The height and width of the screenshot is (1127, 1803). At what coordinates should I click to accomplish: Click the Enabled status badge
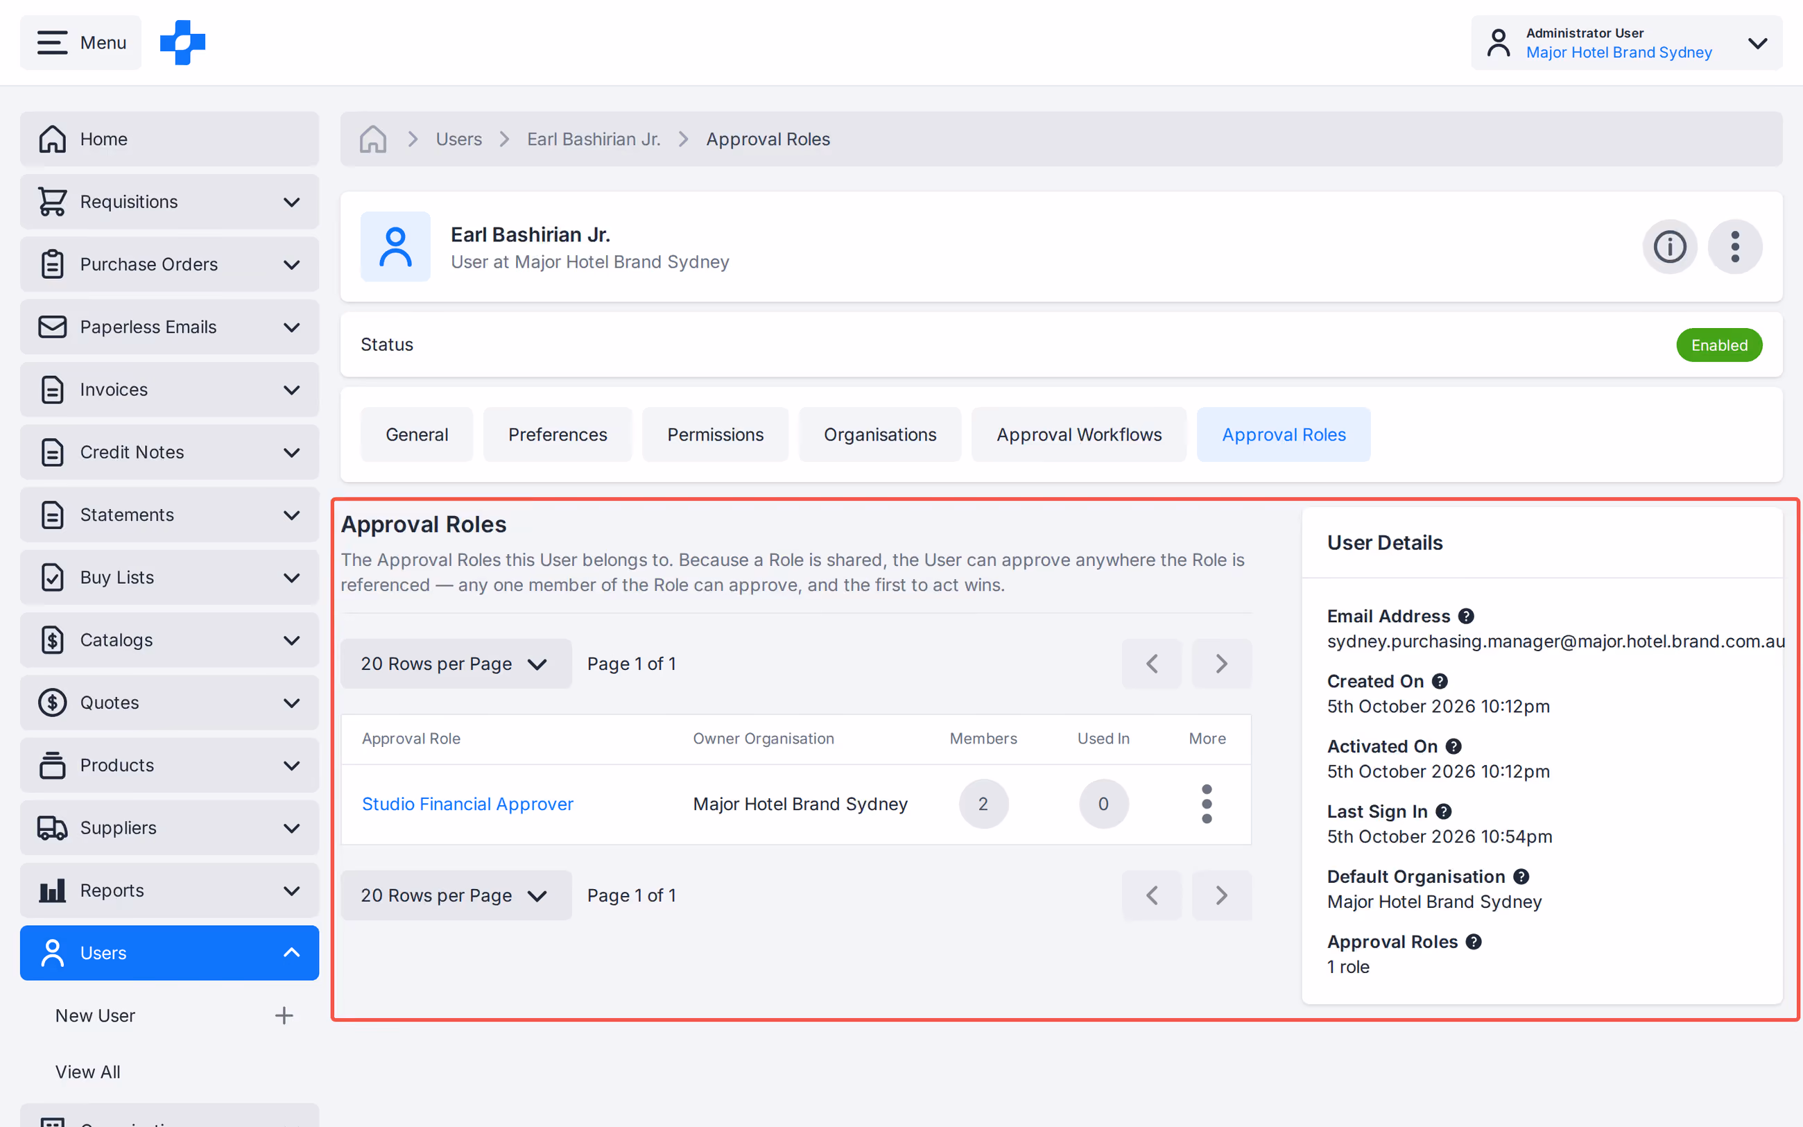point(1719,345)
